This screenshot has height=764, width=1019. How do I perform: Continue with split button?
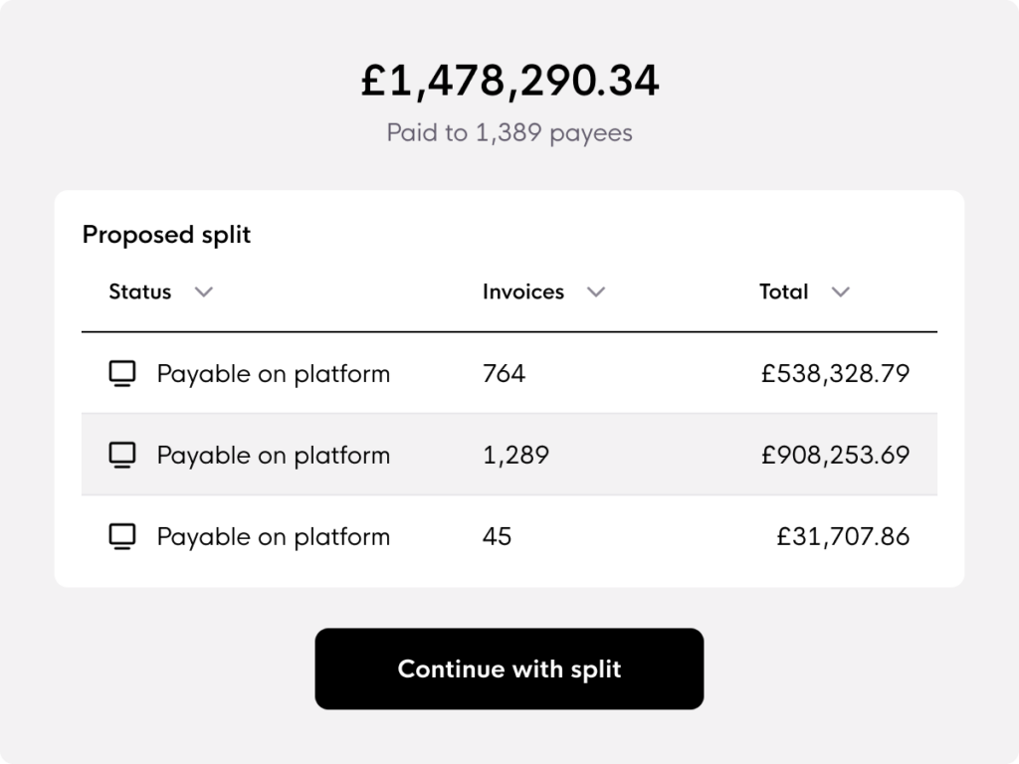[509, 668]
